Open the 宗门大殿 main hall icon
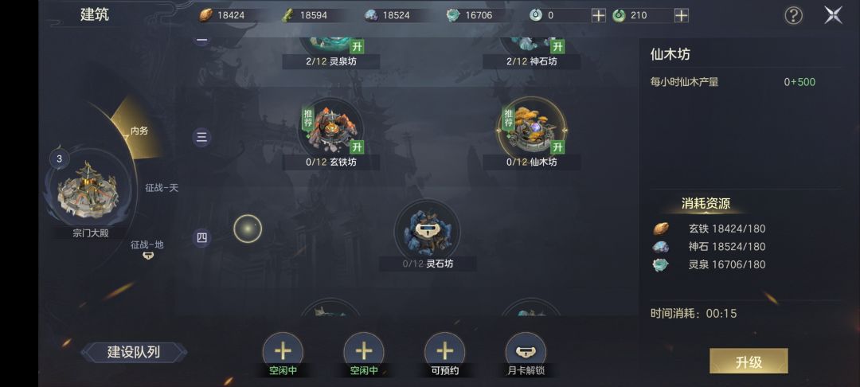Viewport: 860px width, 387px height. 88,190
